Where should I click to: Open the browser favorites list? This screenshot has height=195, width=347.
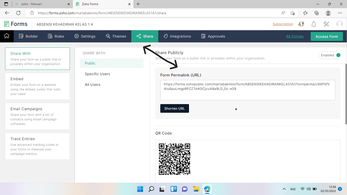pos(305,13)
